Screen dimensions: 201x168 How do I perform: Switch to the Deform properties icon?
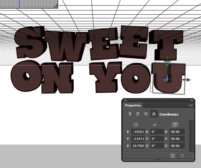click(x=138, y=114)
